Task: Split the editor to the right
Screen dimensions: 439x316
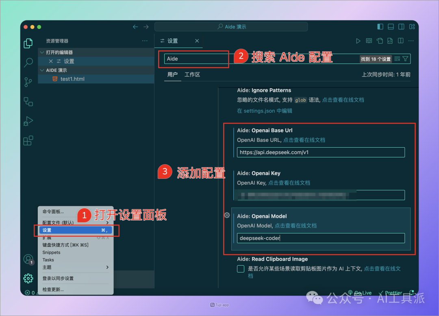Action: pos(401,41)
